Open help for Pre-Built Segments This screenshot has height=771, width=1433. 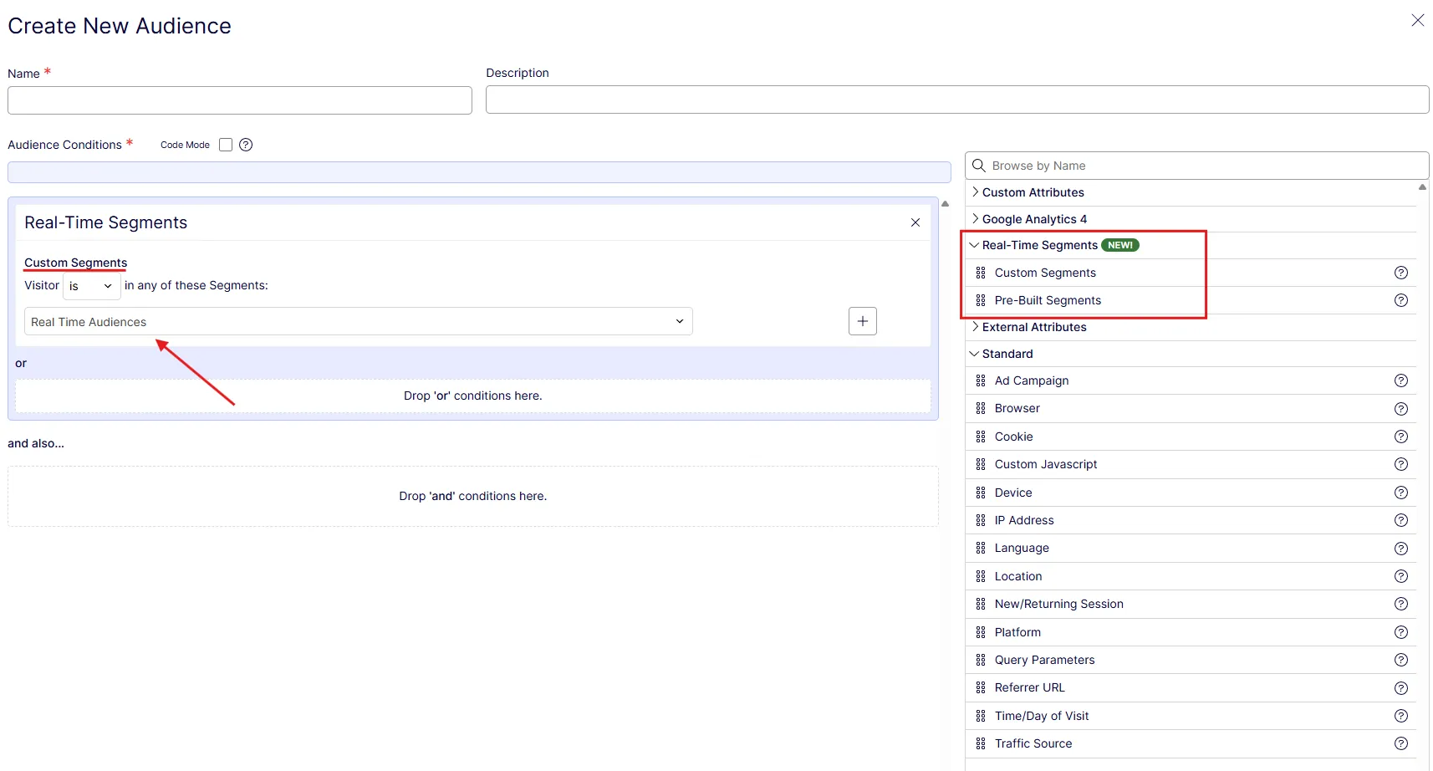[x=1401, y=300]
